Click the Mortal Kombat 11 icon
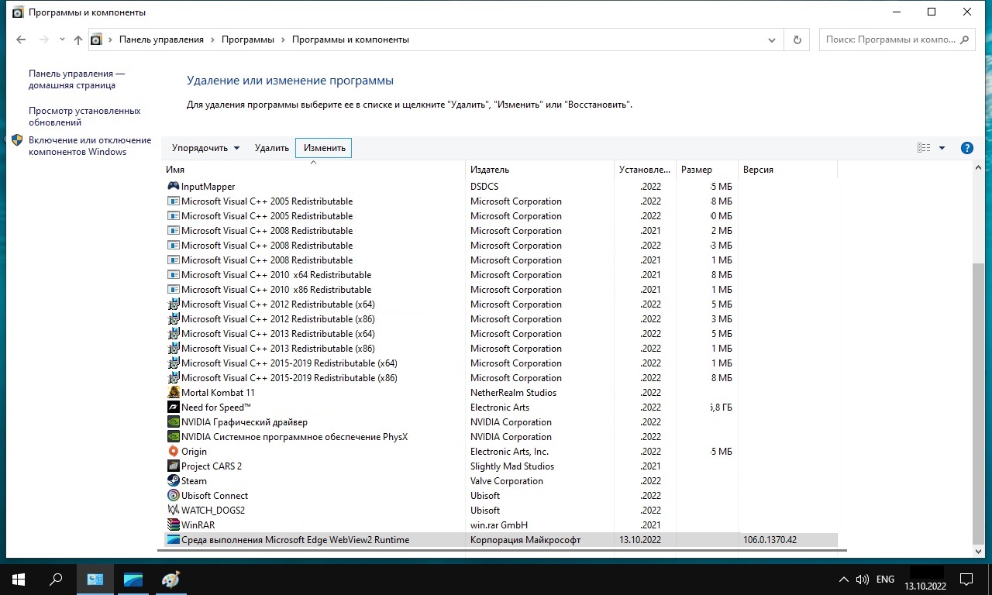The height and width of the screenshot is (595, 992). 174,393
